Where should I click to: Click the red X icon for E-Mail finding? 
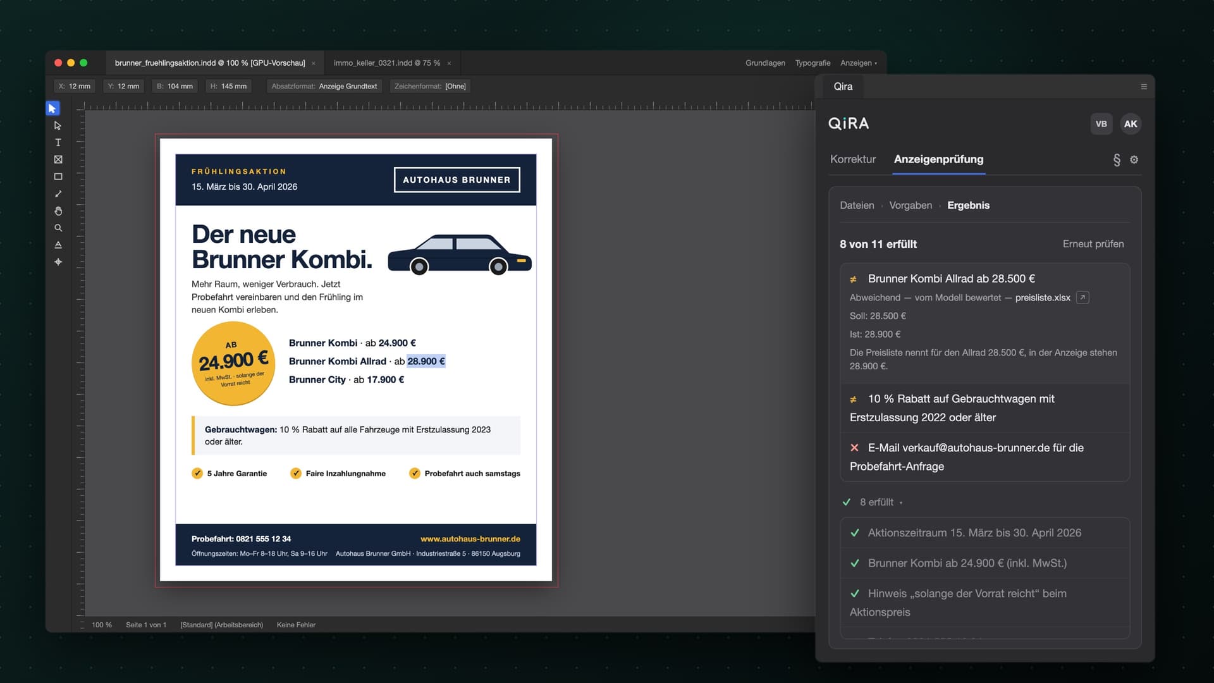pyautogui.click(x=855, y=448)
